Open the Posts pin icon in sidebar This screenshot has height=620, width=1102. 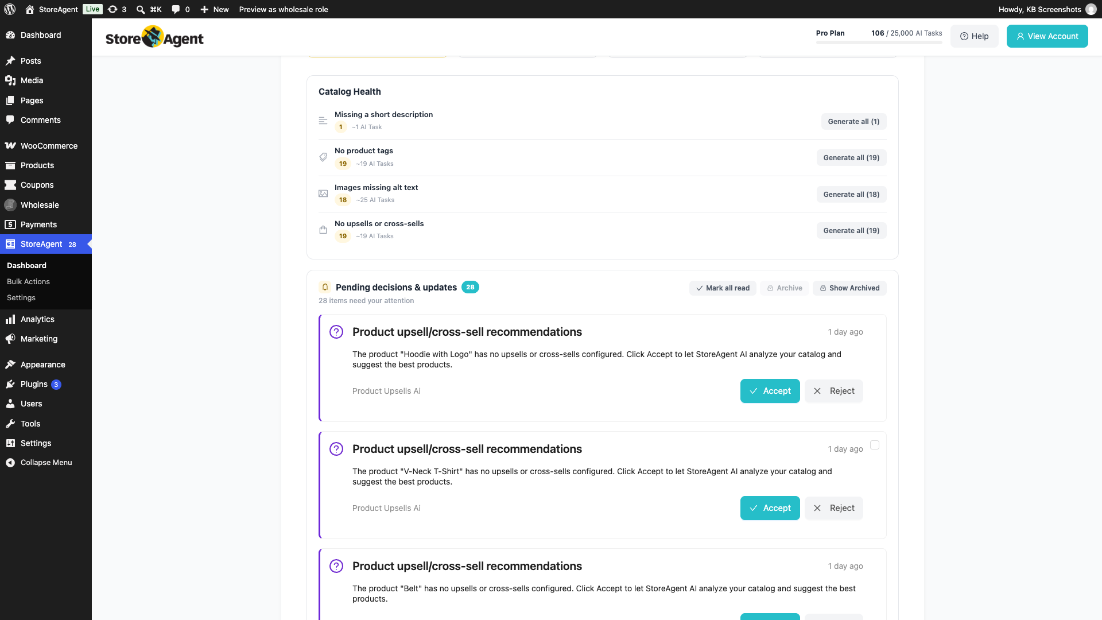click(10, 61)
